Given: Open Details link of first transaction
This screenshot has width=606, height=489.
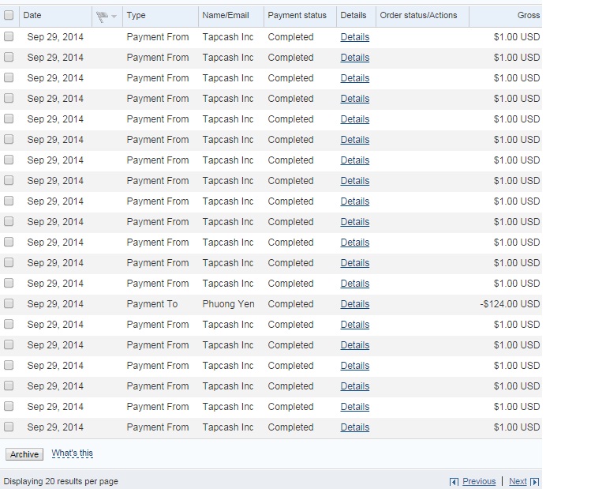Looking at the screenshot, I should tap(354, 37).
